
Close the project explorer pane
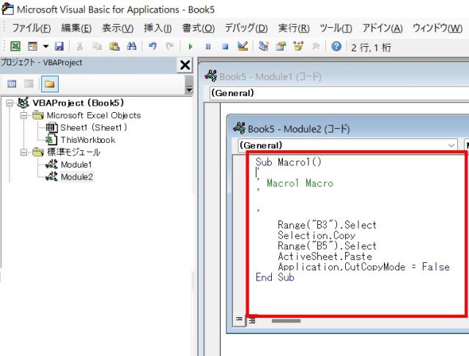185,65
